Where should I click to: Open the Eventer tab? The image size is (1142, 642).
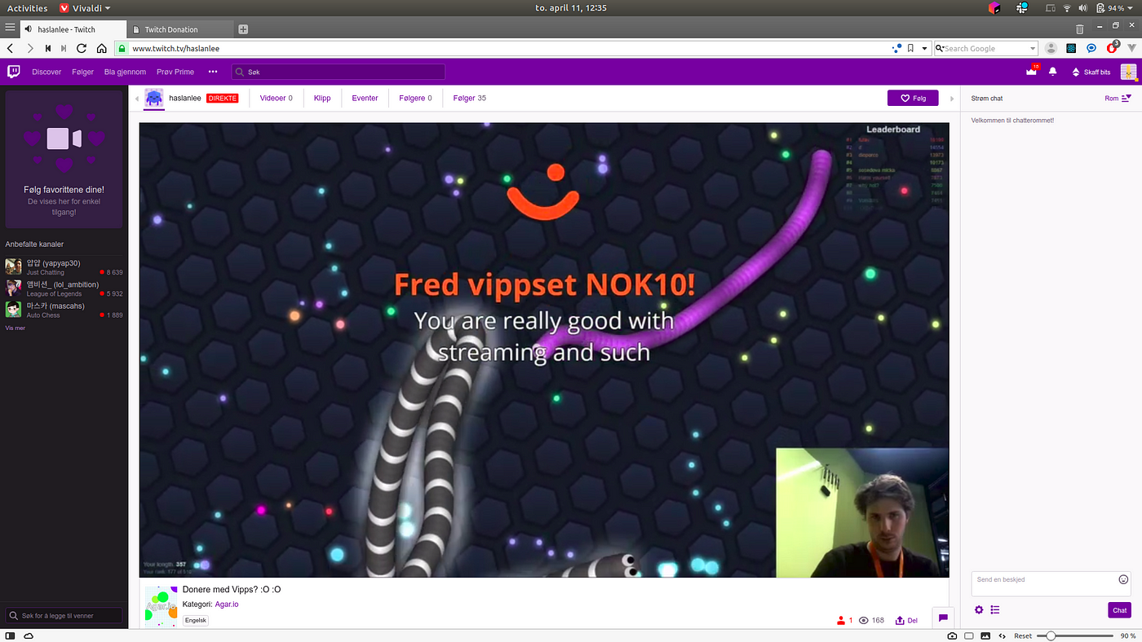[365, 98]
